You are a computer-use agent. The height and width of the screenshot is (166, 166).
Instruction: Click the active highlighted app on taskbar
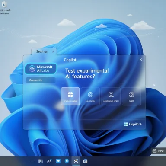(x=76, y=161)
